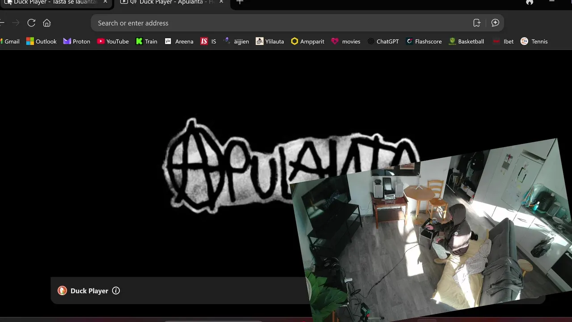
Task: Open a new tab with the plus button
Action: click(240, 2)
